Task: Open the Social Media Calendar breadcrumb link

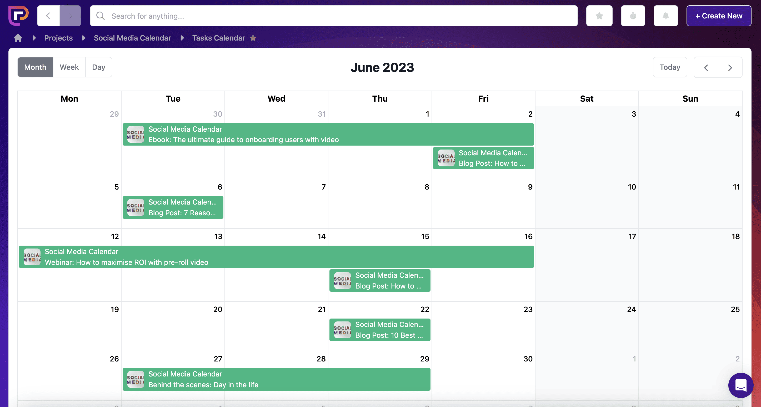Action: click(132, 38)
